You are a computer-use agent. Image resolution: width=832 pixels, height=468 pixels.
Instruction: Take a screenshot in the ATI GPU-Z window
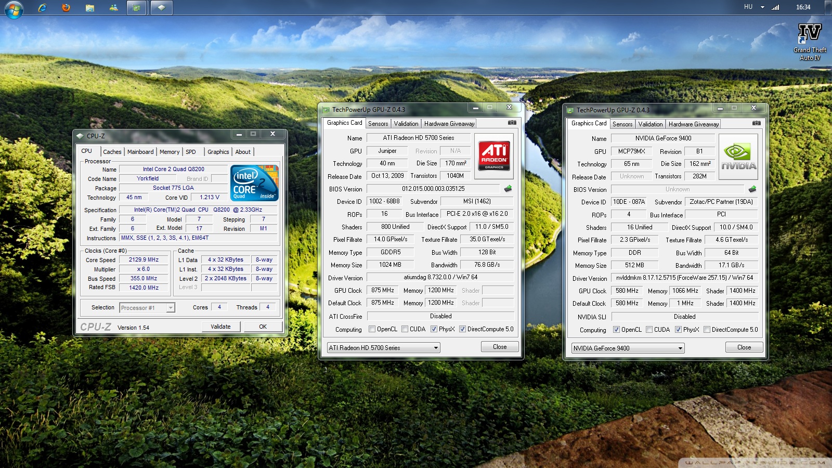tap(512, 123)
